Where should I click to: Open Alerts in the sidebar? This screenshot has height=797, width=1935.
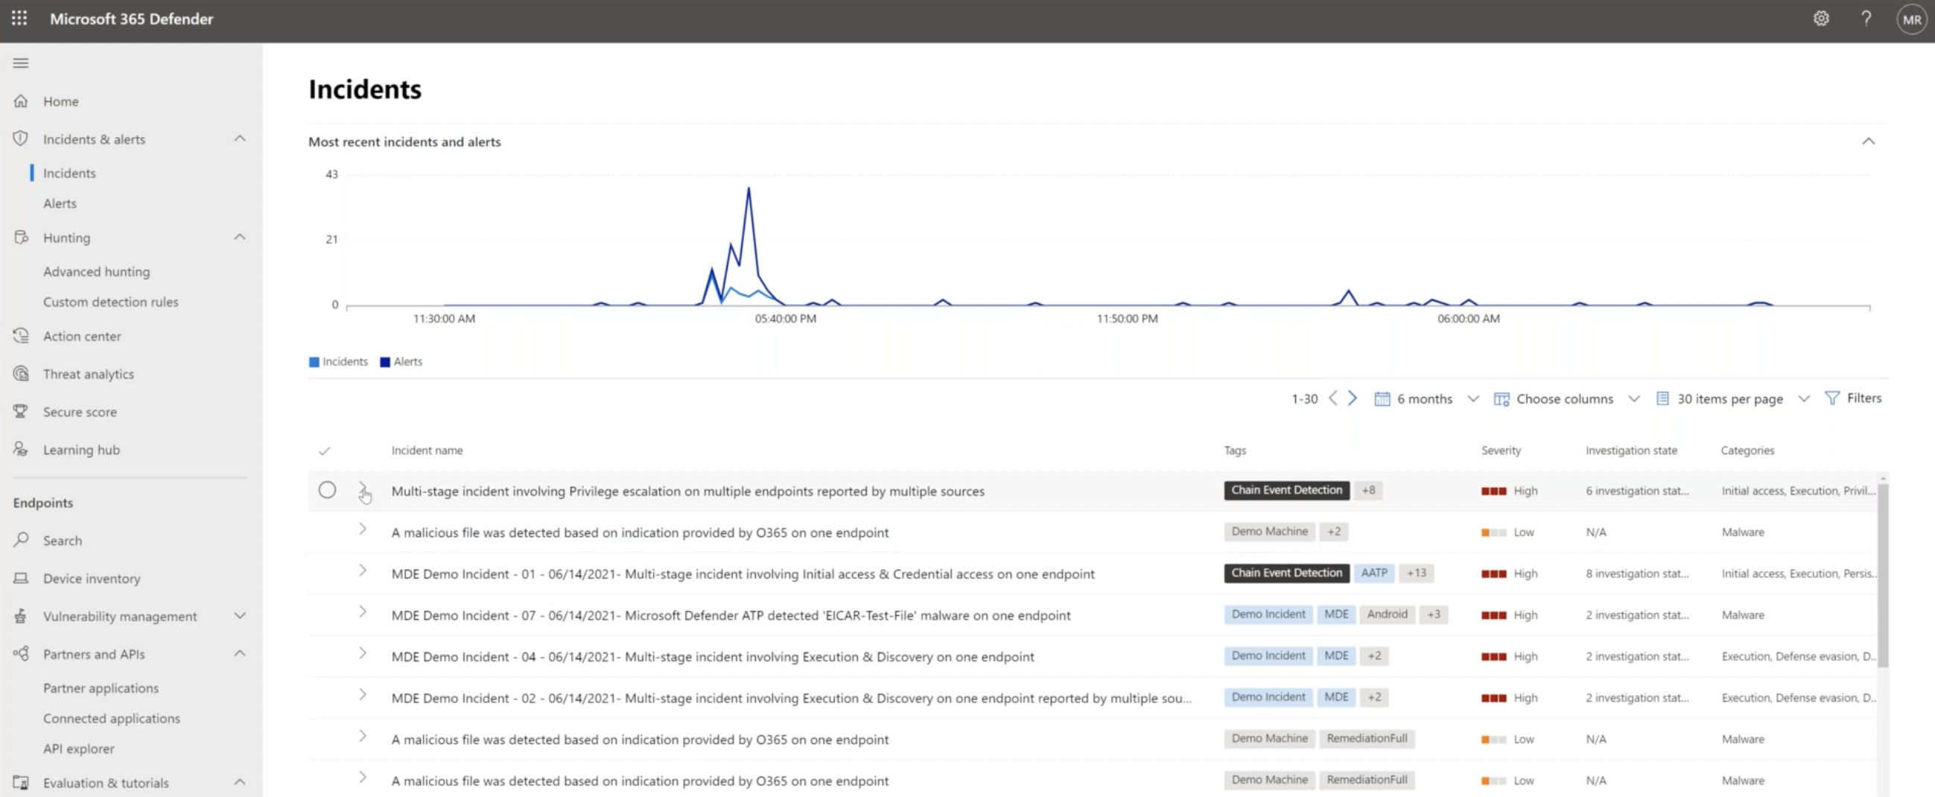pos(60,203)
